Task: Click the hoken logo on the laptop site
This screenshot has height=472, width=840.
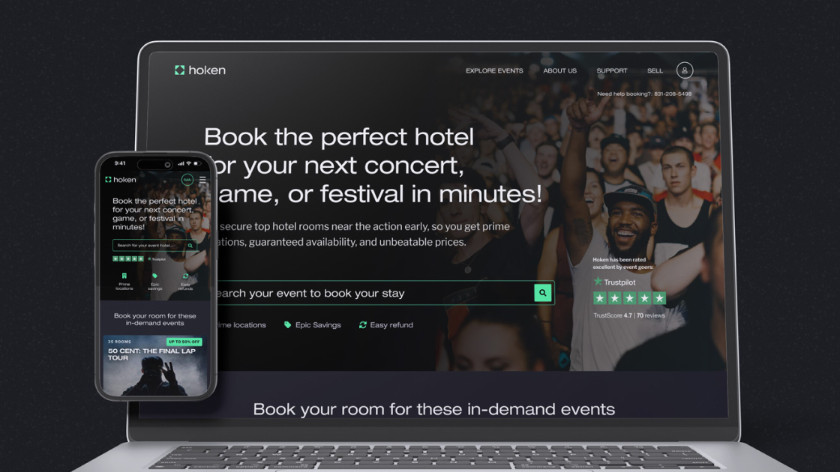Action: 199,70
